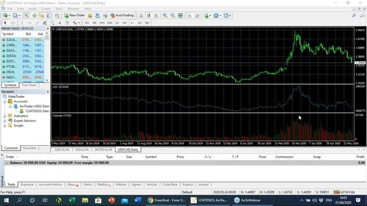The height and width of the screenshot is (206, 367).
Task: Switch to Tick Chart tab
Action: (29, 85)
